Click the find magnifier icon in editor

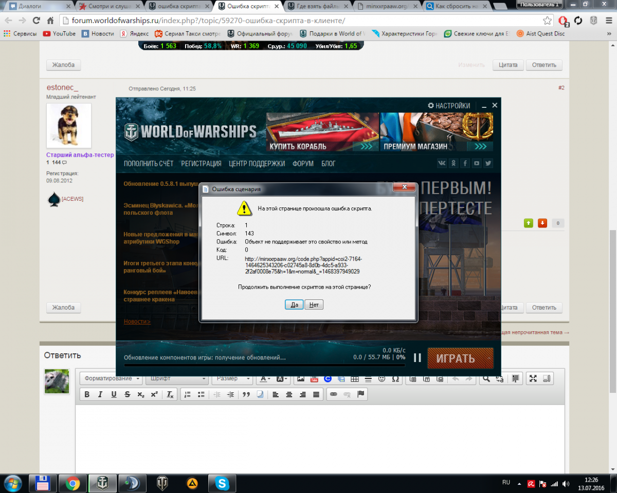point(486,379)
